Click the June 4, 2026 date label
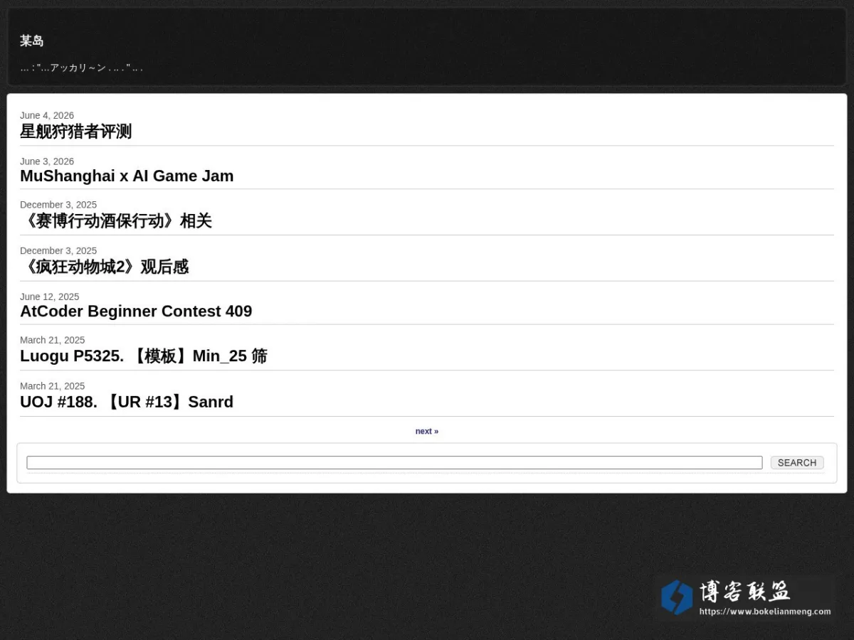The width and height of the screenshot is (854, 640). point(47,115)
